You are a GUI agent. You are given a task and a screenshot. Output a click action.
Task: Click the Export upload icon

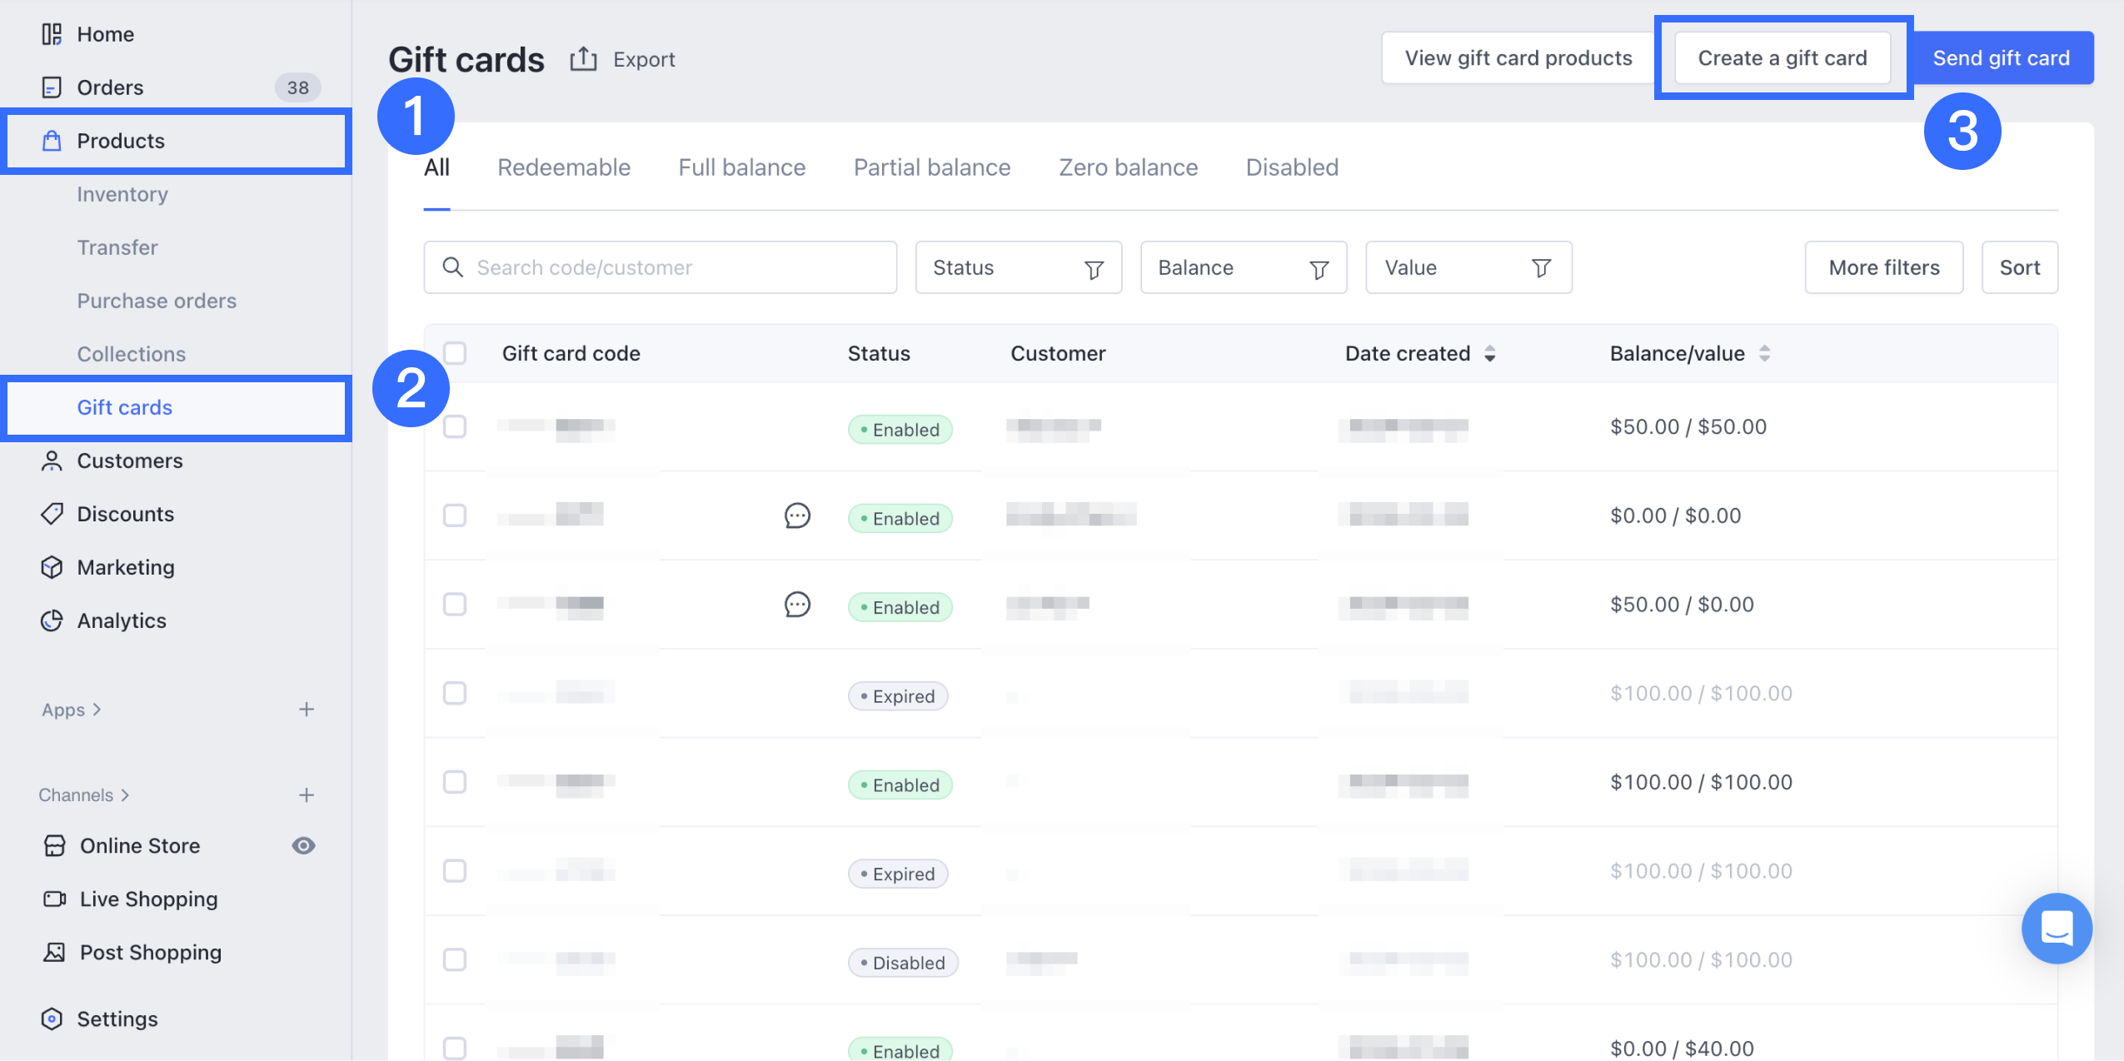[583, 59]
